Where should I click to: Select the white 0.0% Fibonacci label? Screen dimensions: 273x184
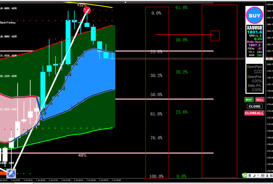(x=156, y=13)
